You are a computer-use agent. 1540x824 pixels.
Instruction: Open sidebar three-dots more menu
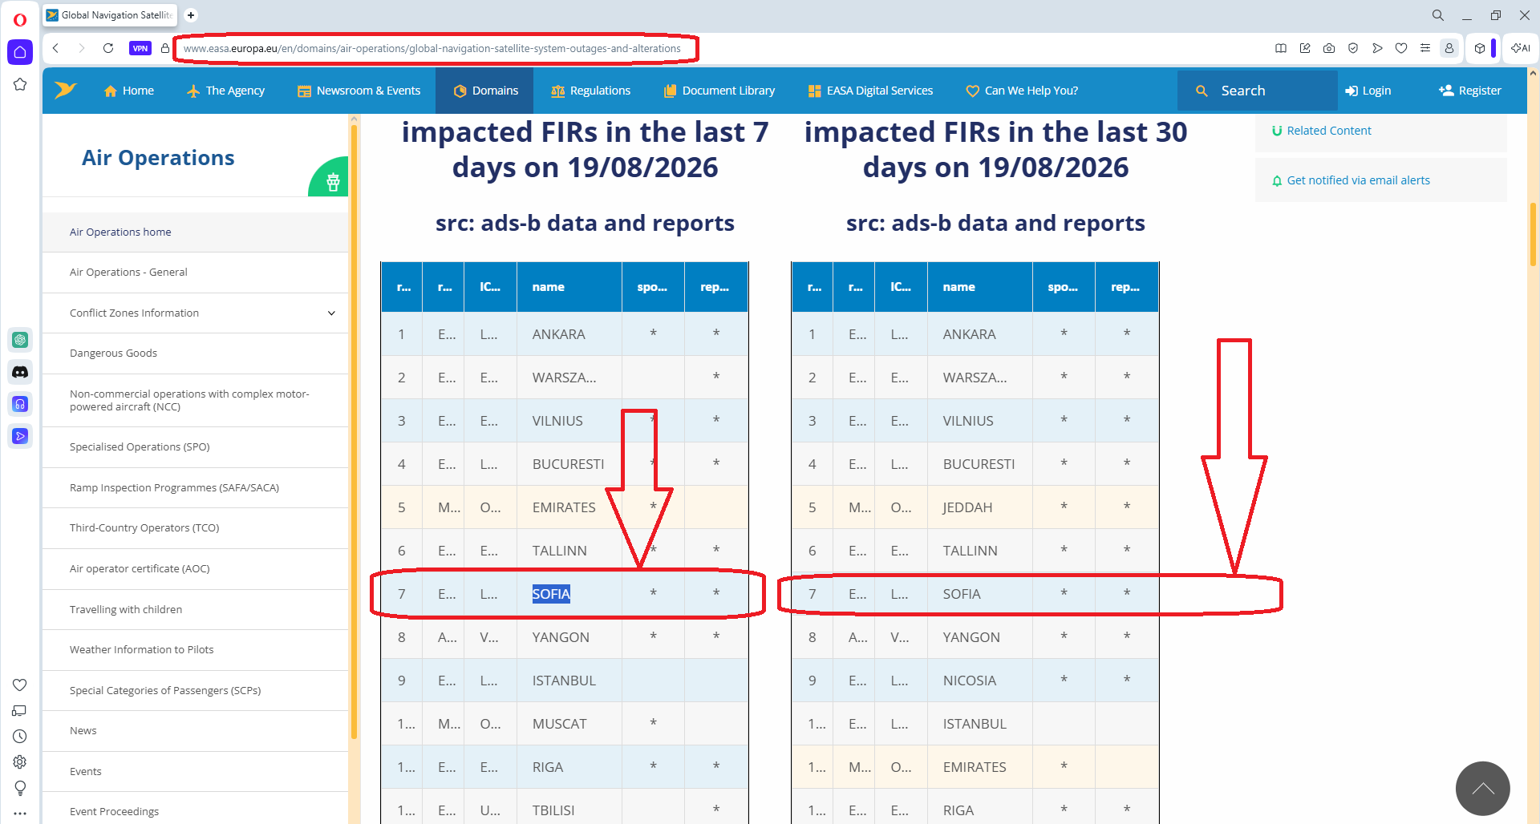pyautogui.click(x=20, y=813)
